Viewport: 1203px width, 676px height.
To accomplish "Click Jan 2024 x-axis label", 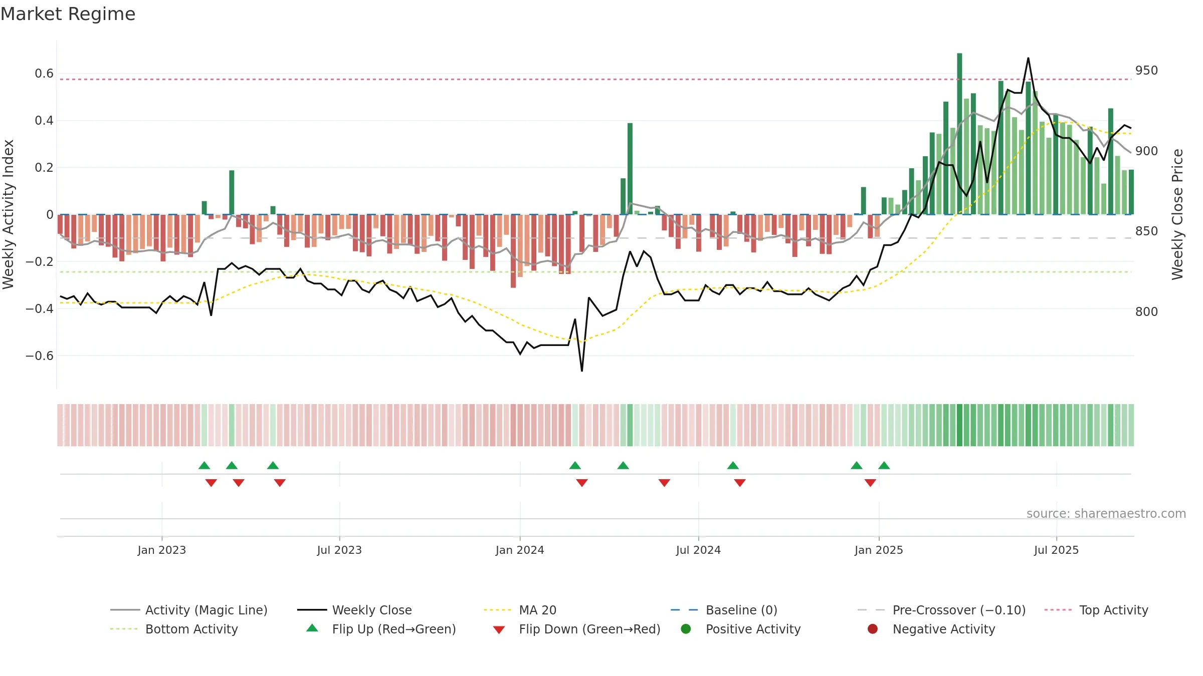I will point(520,550).
